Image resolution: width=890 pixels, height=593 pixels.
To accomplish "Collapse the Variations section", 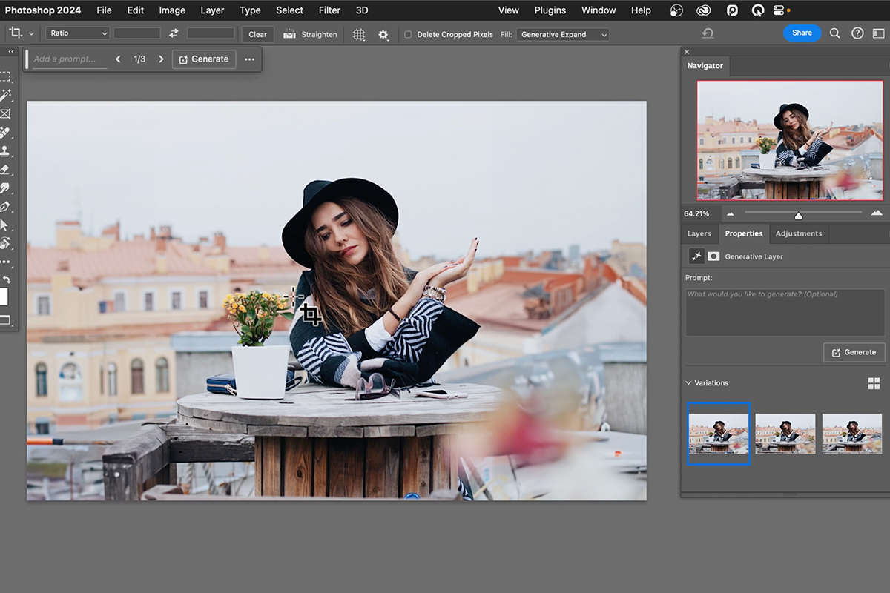I will click(688, 382).
